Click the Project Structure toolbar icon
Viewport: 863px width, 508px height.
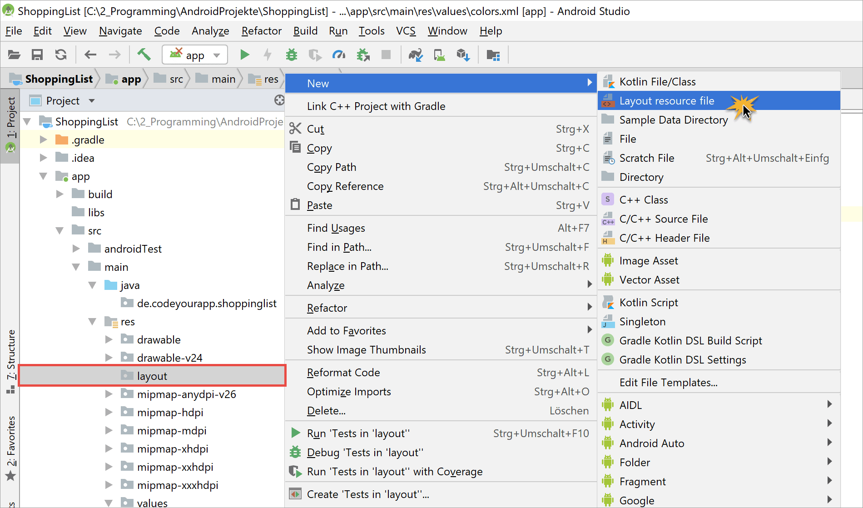tap(493, 55)
